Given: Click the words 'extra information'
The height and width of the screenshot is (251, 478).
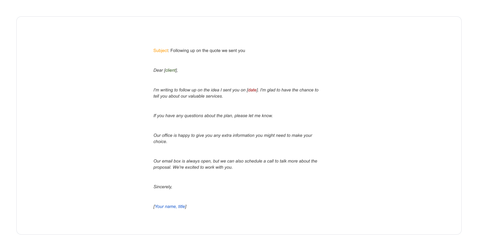Looking at the screenshot, I should click(237, 135).
